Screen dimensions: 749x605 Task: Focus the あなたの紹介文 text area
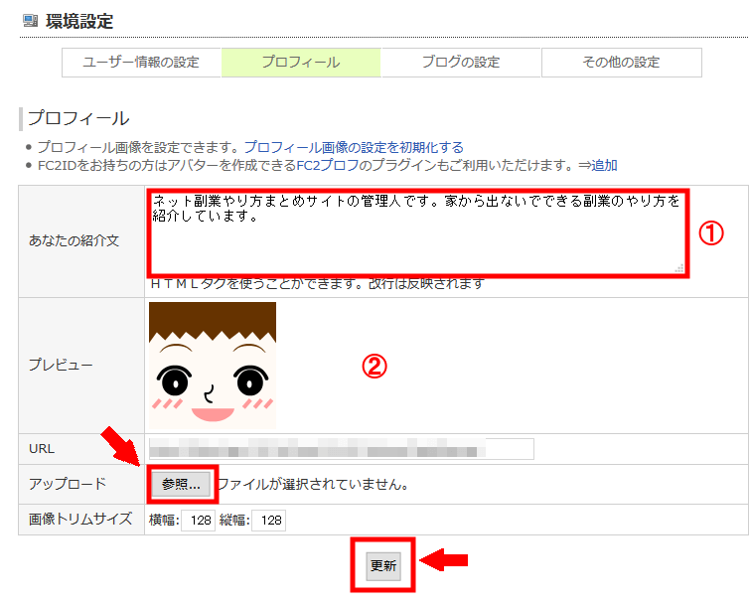418,232
